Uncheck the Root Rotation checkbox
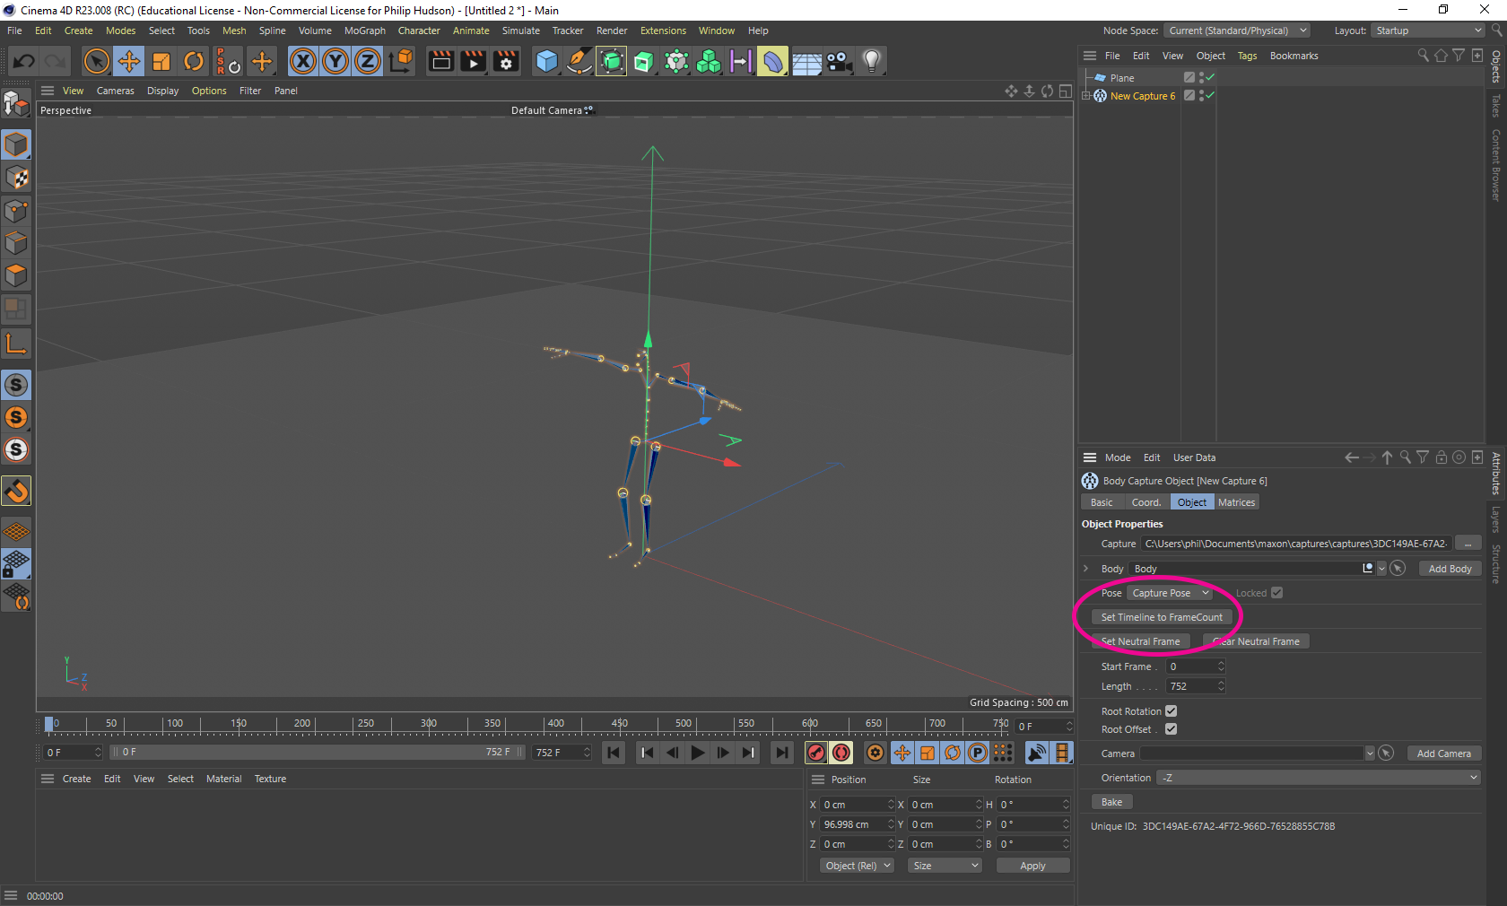 tap(1171, 711)
